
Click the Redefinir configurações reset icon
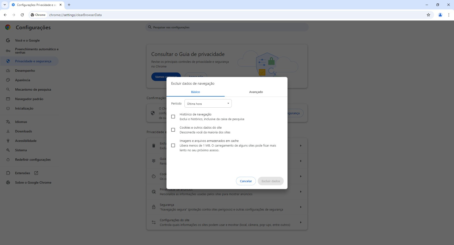pos(8,160)
